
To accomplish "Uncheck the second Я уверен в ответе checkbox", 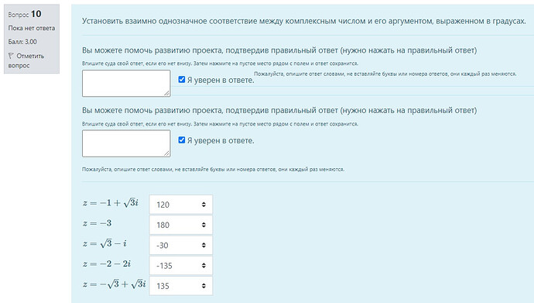I will (182, 139).
